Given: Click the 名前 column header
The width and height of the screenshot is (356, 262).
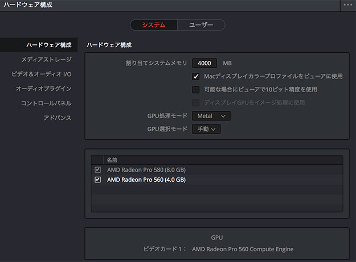Looking at the screenshot, I should point(112,160).
